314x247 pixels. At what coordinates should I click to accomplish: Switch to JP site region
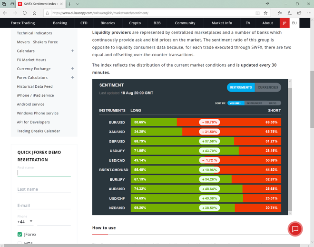click(285, 23)
